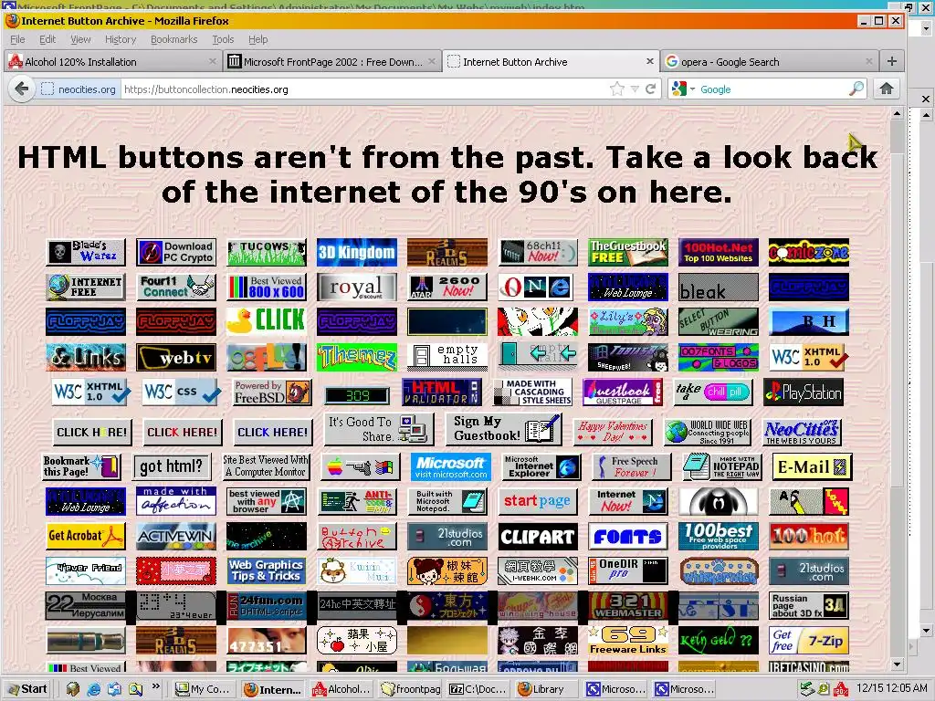The height and width of the screenshot is (701, 935).
Task: Click the Best Viewed 800x600 button image
Action: (267, 287)
